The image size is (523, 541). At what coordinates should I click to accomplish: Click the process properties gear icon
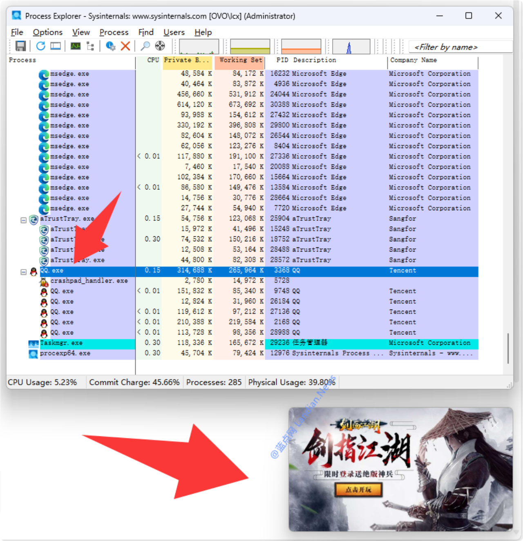pyautogui.click(x=110, y=46)
